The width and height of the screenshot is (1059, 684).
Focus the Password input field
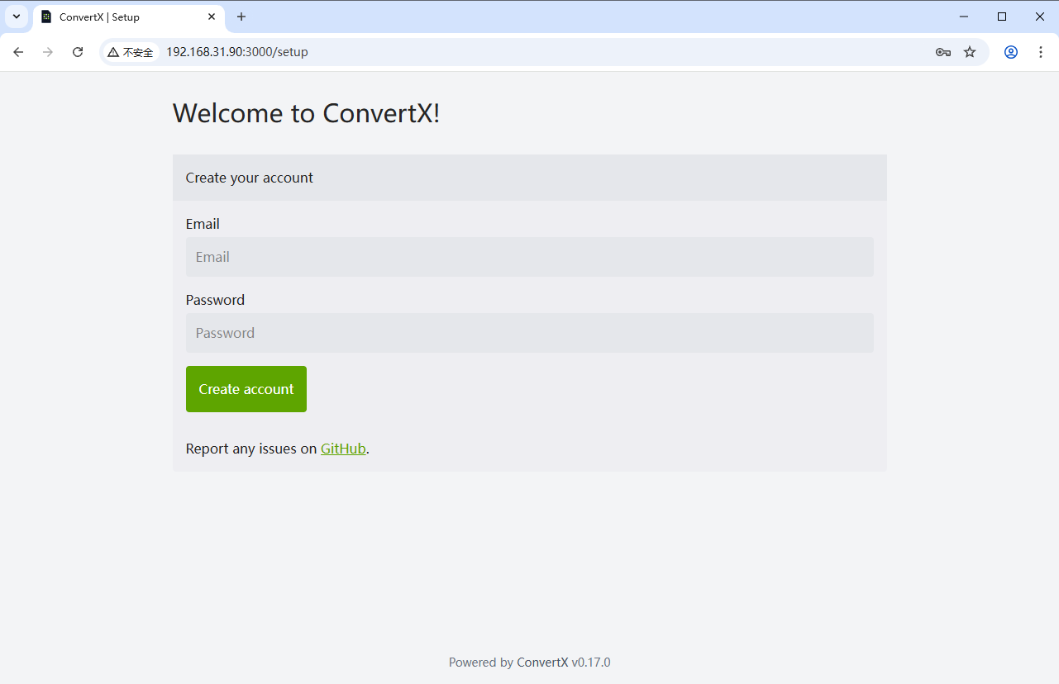pyautogui.click(x=530, y=333)
